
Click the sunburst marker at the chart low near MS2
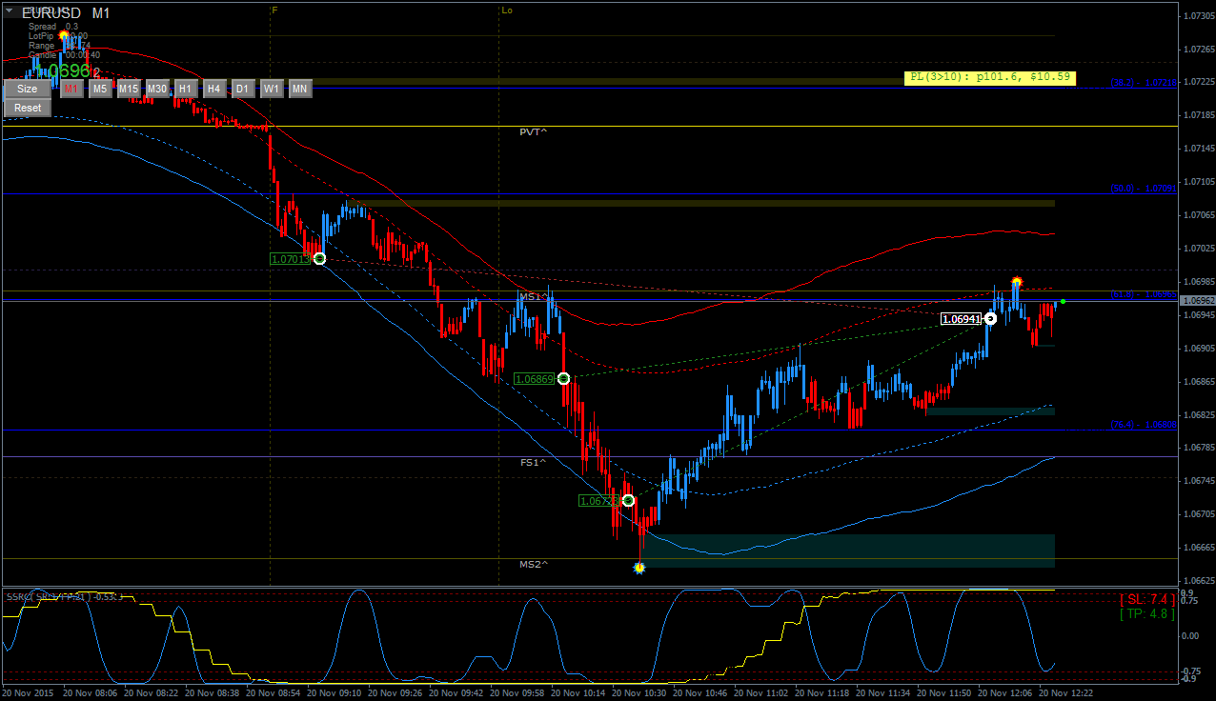coord(639,568)
